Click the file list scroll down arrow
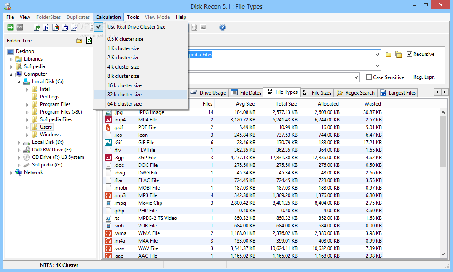The width and height of the screenshot is (453, 272). [443, 254]
